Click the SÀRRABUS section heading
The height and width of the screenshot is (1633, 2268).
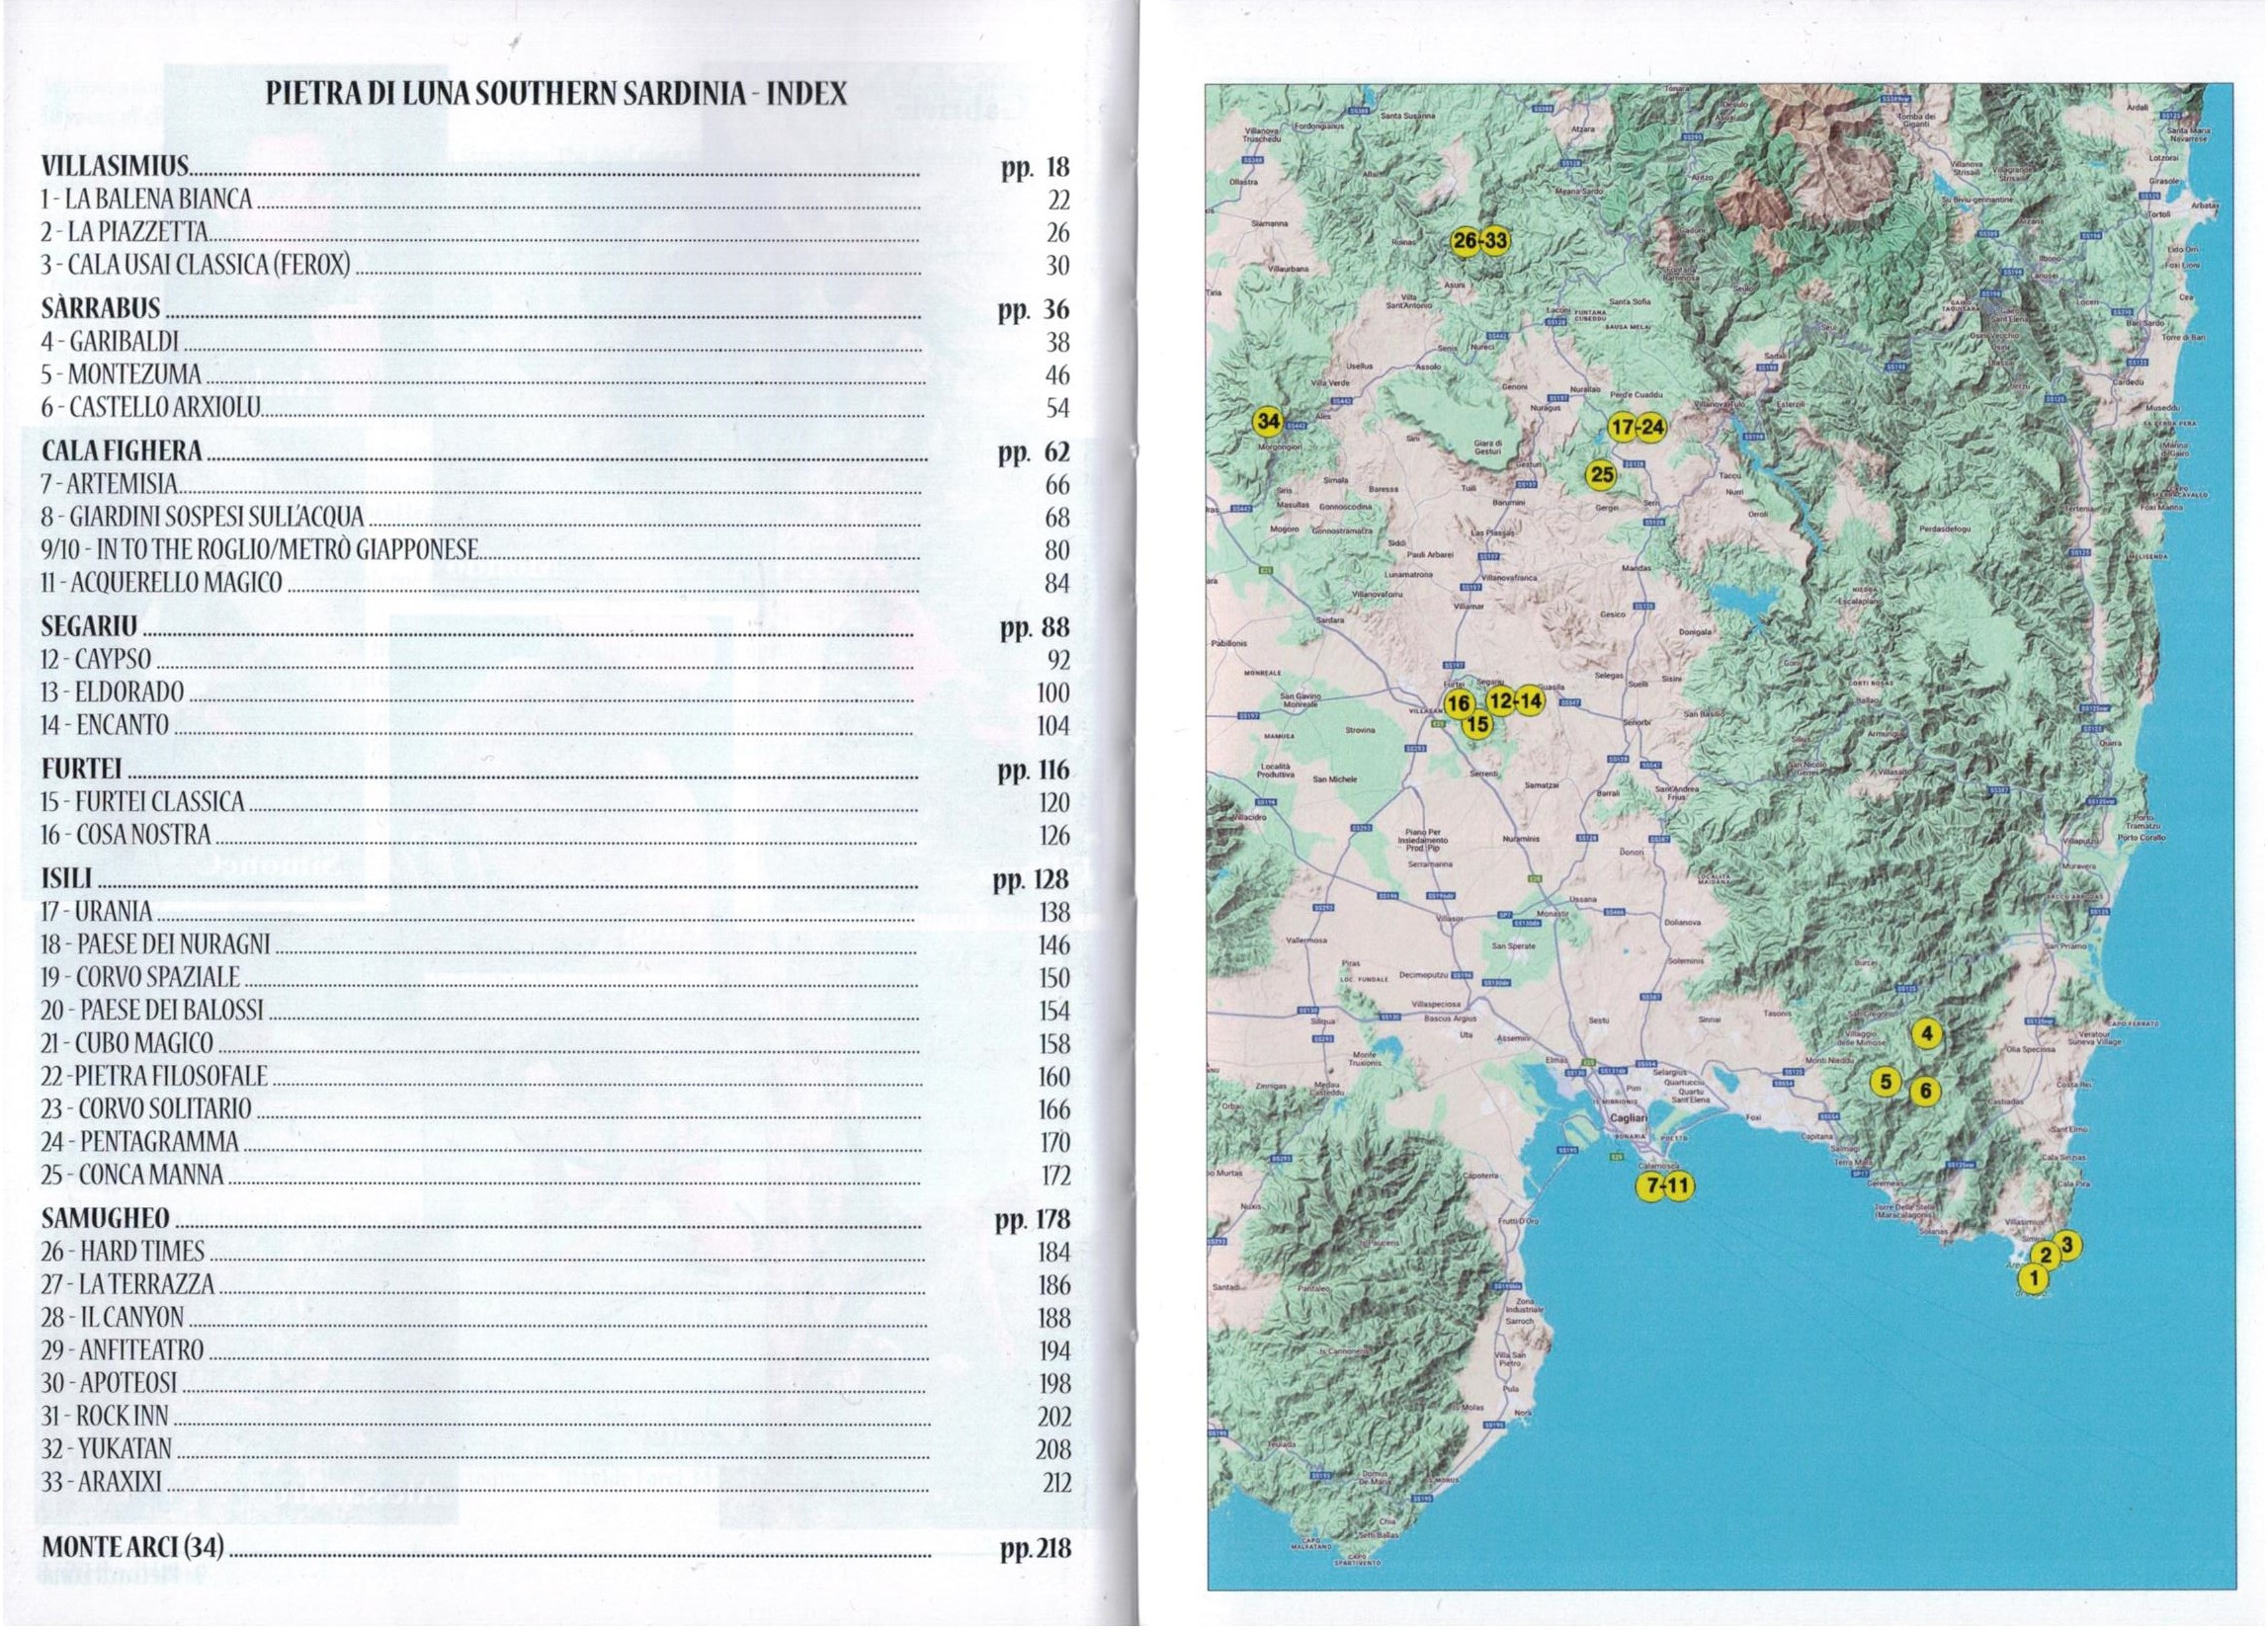tap(101, 310)
